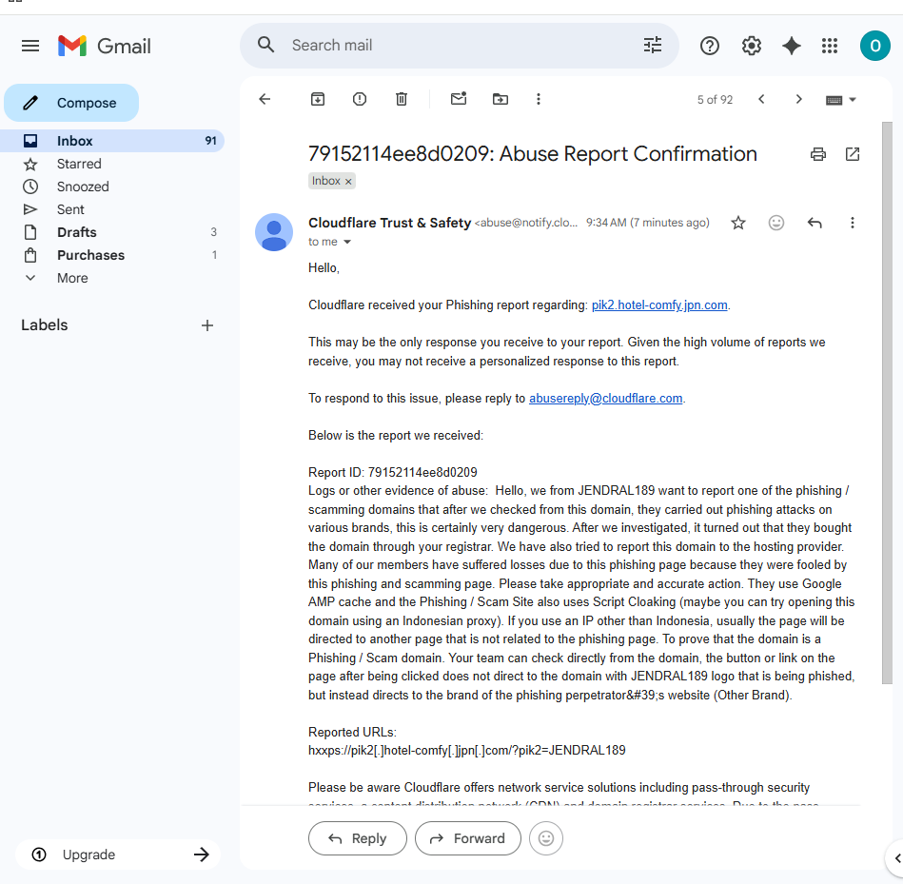
Task: Click the Cloudflare Trust & Safety sender name
Action: tap(389, 223)
